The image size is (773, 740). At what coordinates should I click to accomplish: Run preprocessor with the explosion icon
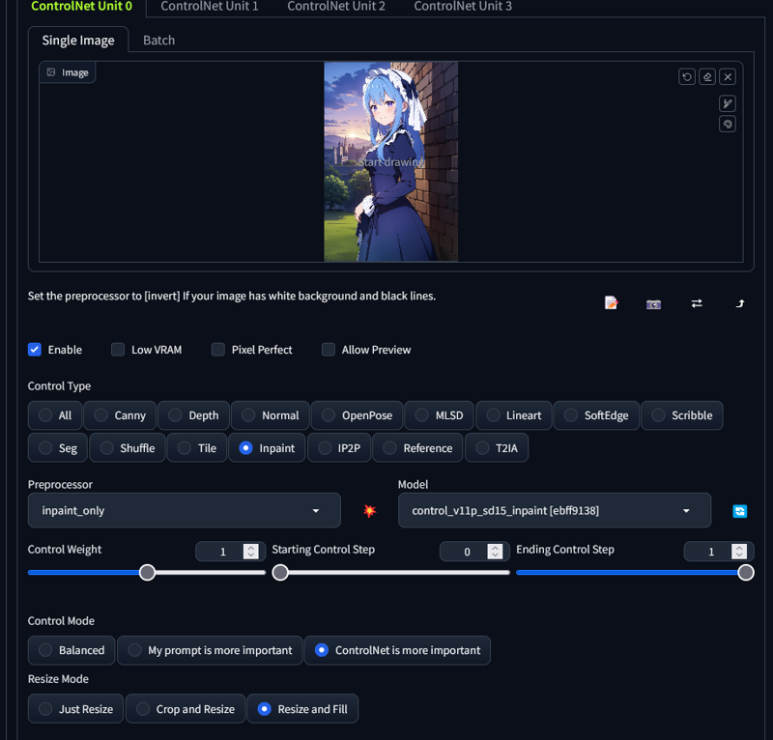370,511
